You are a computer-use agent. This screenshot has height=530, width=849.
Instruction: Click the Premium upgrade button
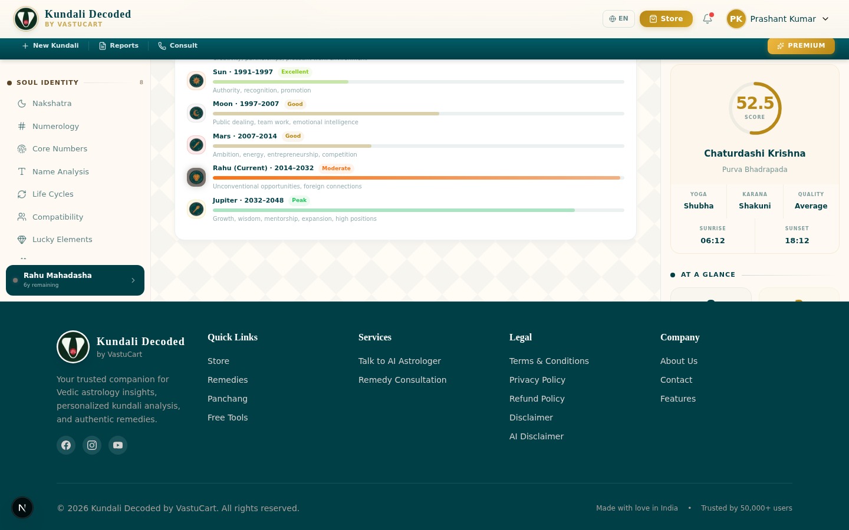[801, 46]
